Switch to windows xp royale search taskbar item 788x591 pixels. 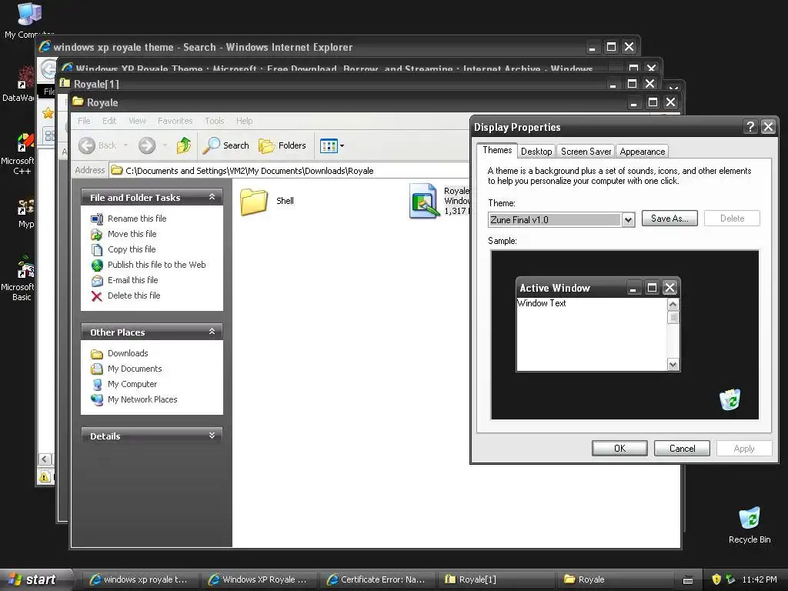click(x=139, y=579)
